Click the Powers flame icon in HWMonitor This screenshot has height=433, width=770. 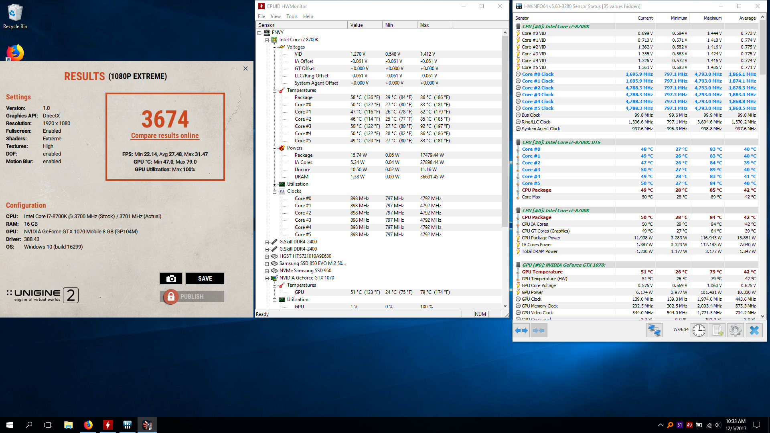tap(282, 148)
